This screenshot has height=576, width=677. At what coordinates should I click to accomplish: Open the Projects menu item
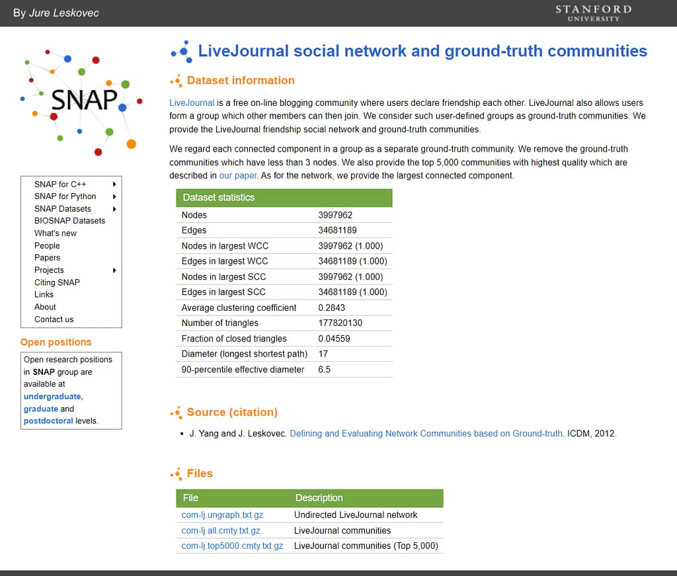click(49, 270)
